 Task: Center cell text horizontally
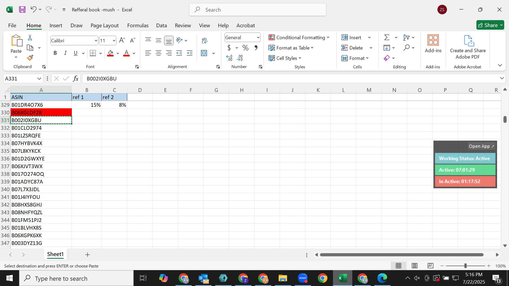pos(159,53)
